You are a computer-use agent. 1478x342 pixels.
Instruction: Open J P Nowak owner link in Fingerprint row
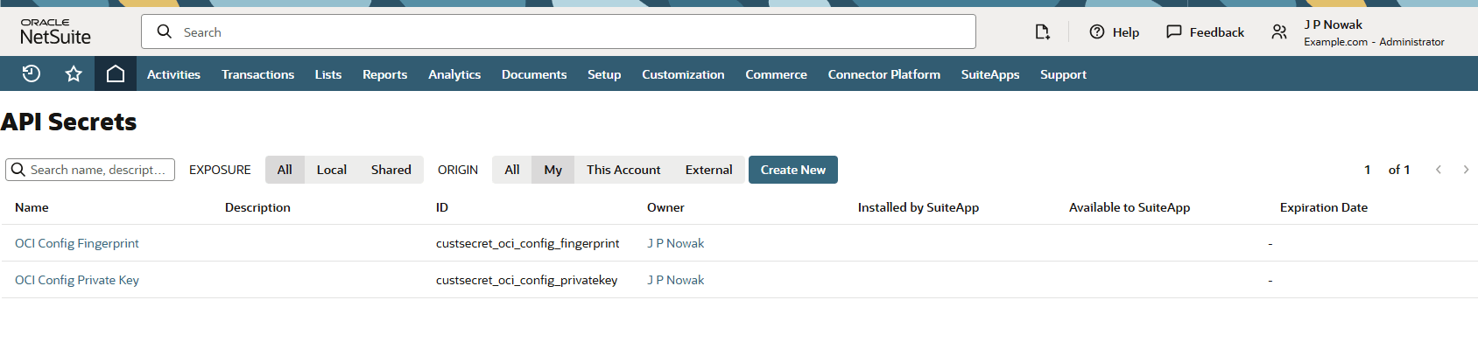point(676,243)
